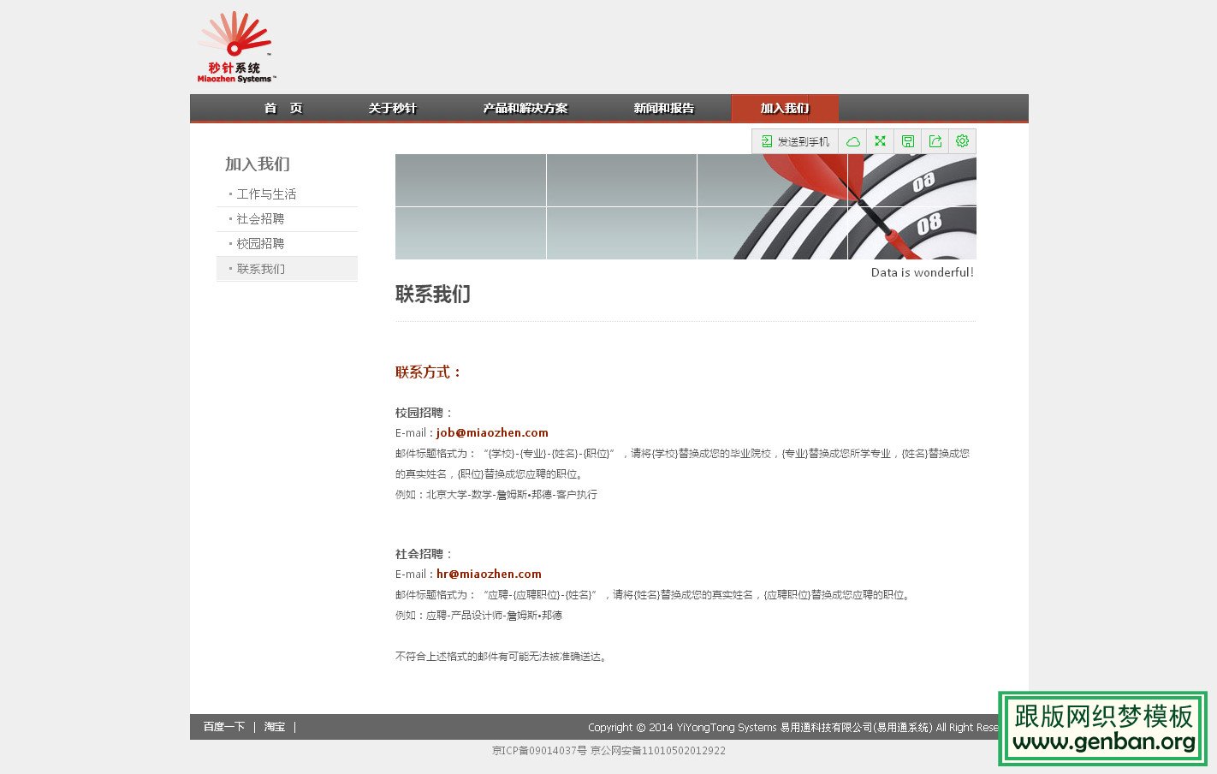1217x774 pixels.
Task: Open the 产品和解决方案 menu item
Action: (x=525, y=108)
